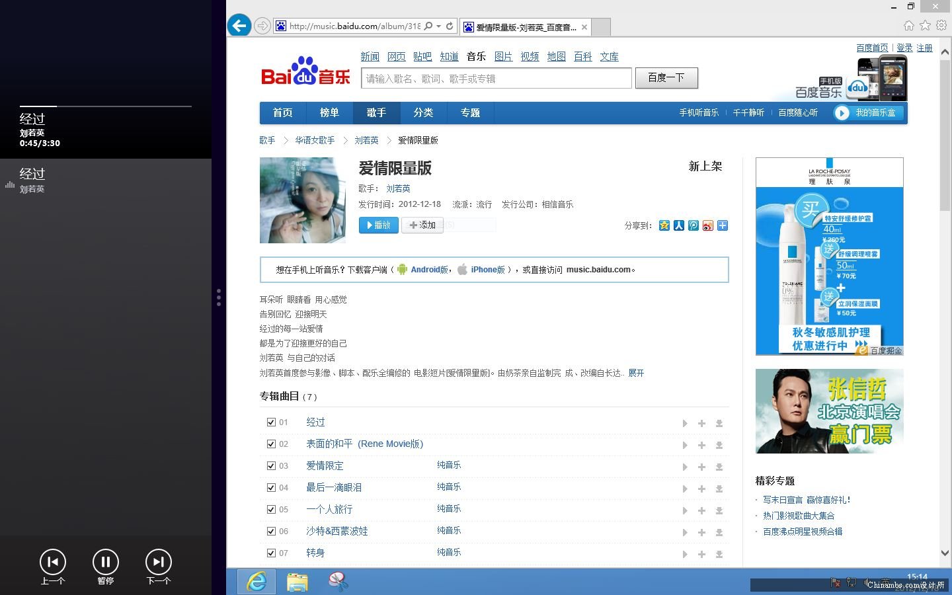
Task: Expand the album description via 展开
Action: 635,373
